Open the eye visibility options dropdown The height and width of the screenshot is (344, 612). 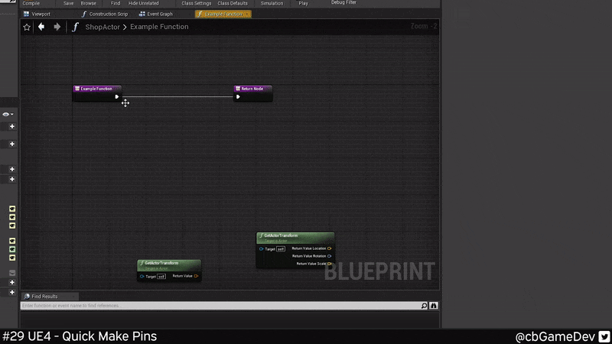tap(8, 114)
